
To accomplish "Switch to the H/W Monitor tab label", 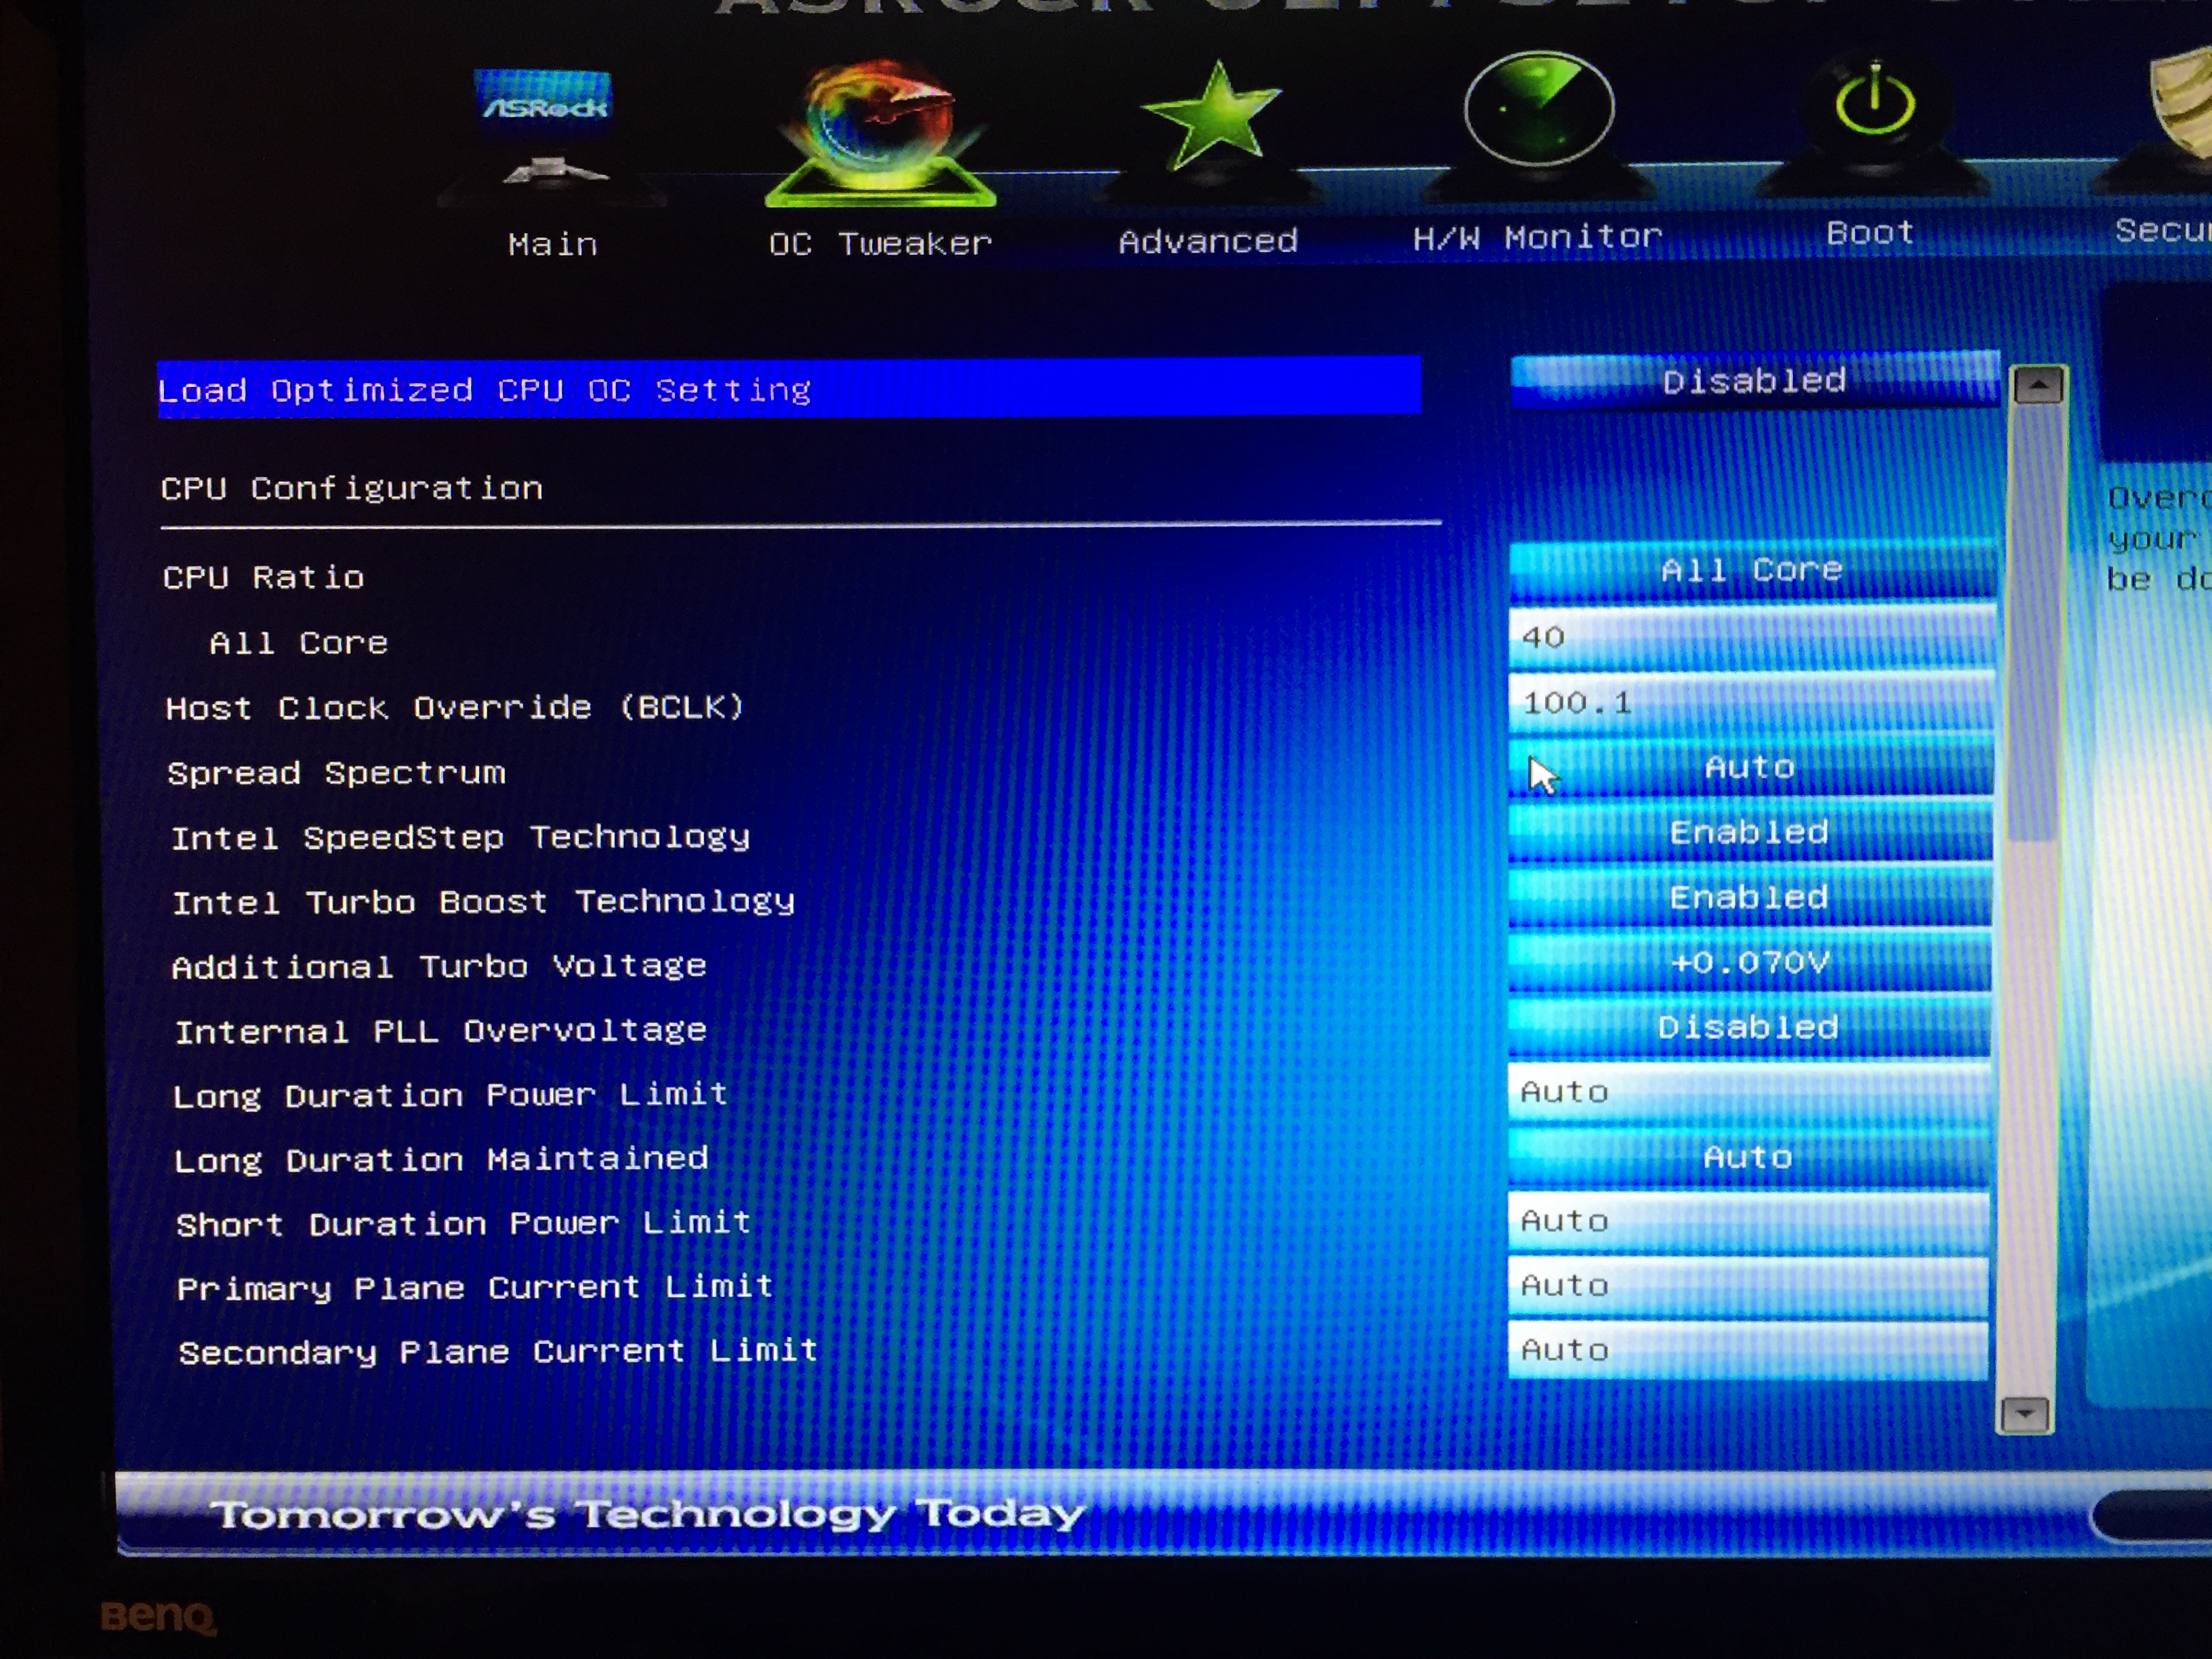I will point(1537,237).
